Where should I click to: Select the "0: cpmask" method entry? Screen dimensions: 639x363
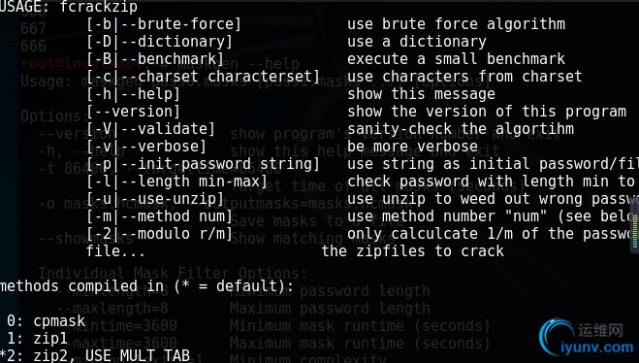(46, 321)
